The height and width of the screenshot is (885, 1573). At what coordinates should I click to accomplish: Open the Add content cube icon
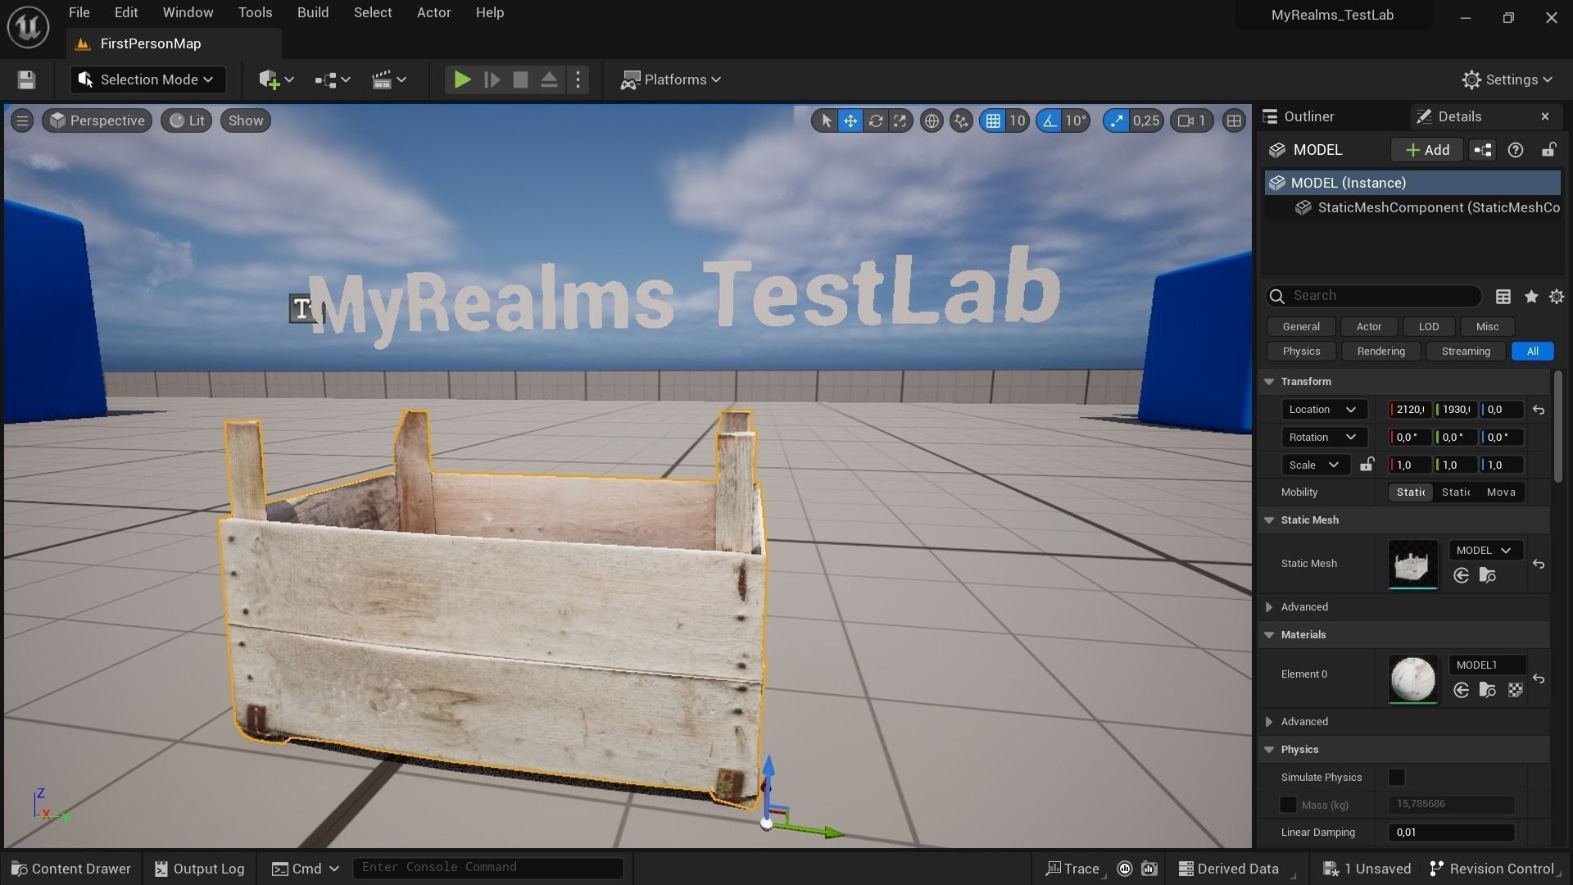click(x=276, y=79)
